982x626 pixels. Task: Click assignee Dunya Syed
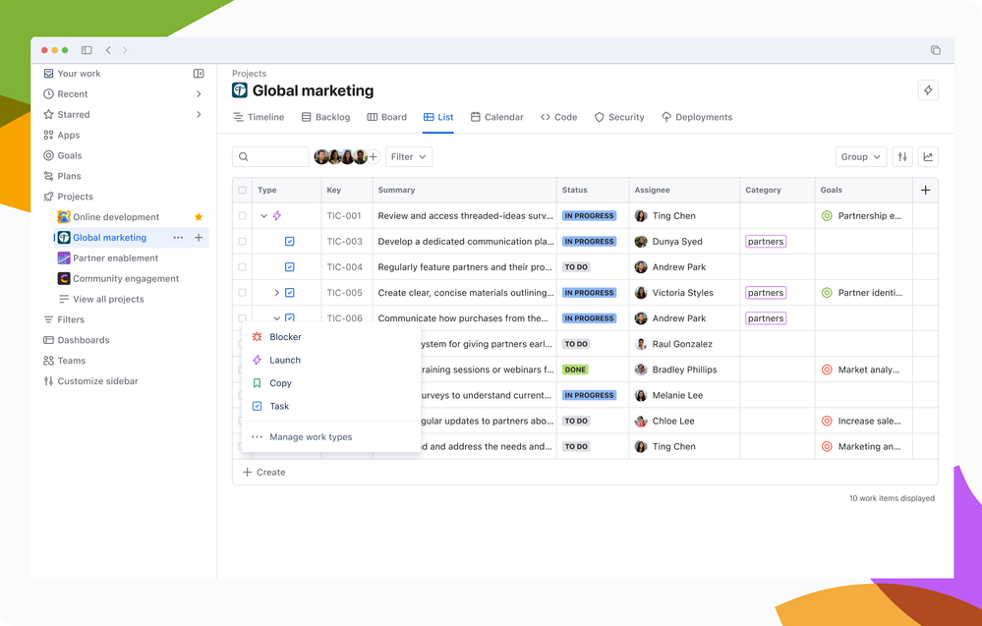[668, 241]
